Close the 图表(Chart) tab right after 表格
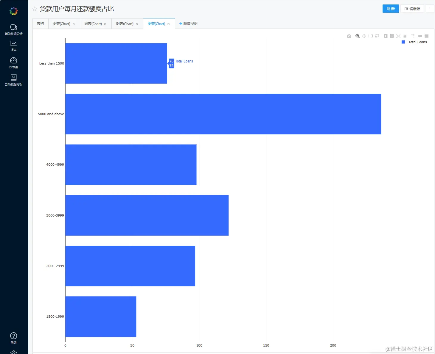Viewport: 435px width, 354px height. [74, 24]
